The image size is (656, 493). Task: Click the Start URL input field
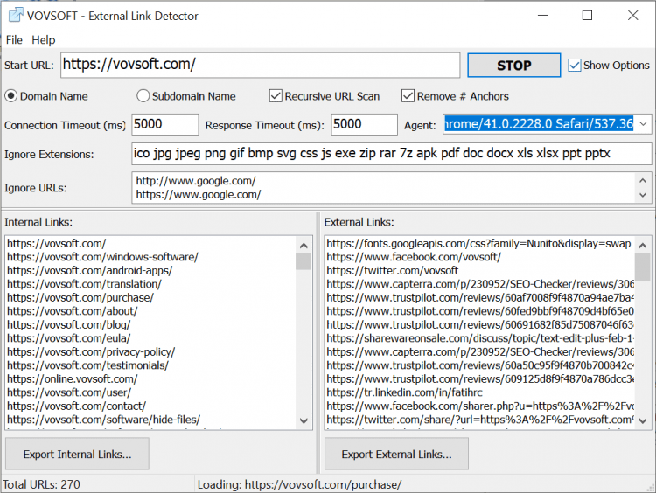(261, 66)
